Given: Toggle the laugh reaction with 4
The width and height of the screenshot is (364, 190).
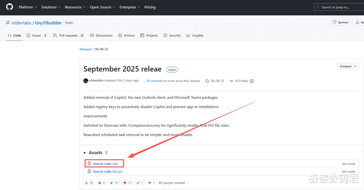Looking at the screenshot, I should pyautogui.click(x=102, y=183).
